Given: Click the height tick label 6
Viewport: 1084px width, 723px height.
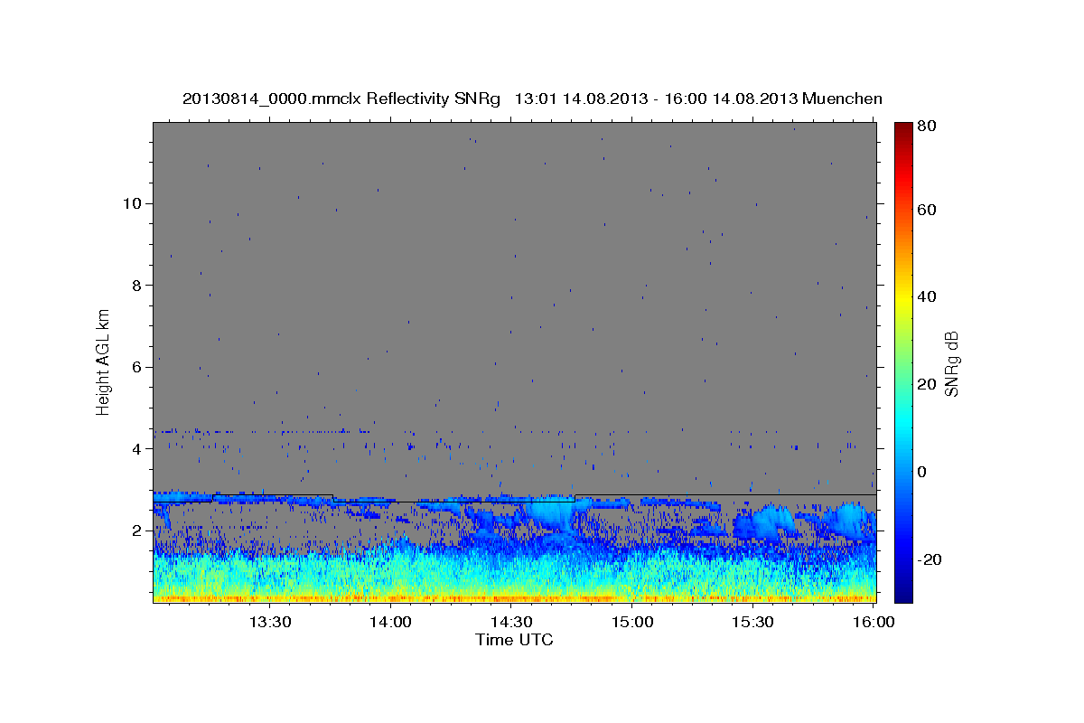Looking at the screenshot, I should point(136,367).
